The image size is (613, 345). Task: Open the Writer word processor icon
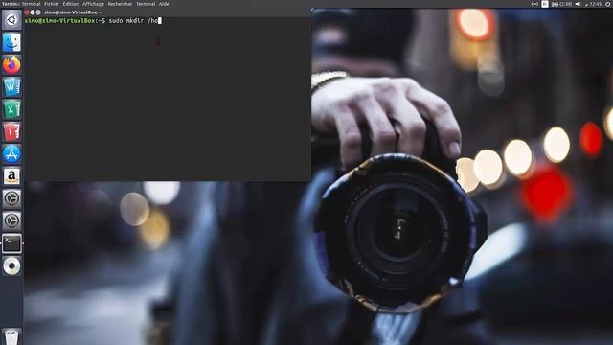11,87
